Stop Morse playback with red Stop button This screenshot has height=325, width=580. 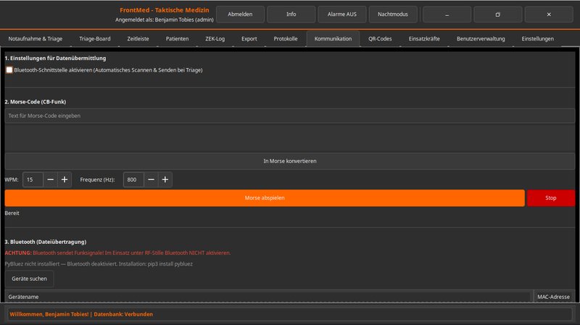click(550, 198)
